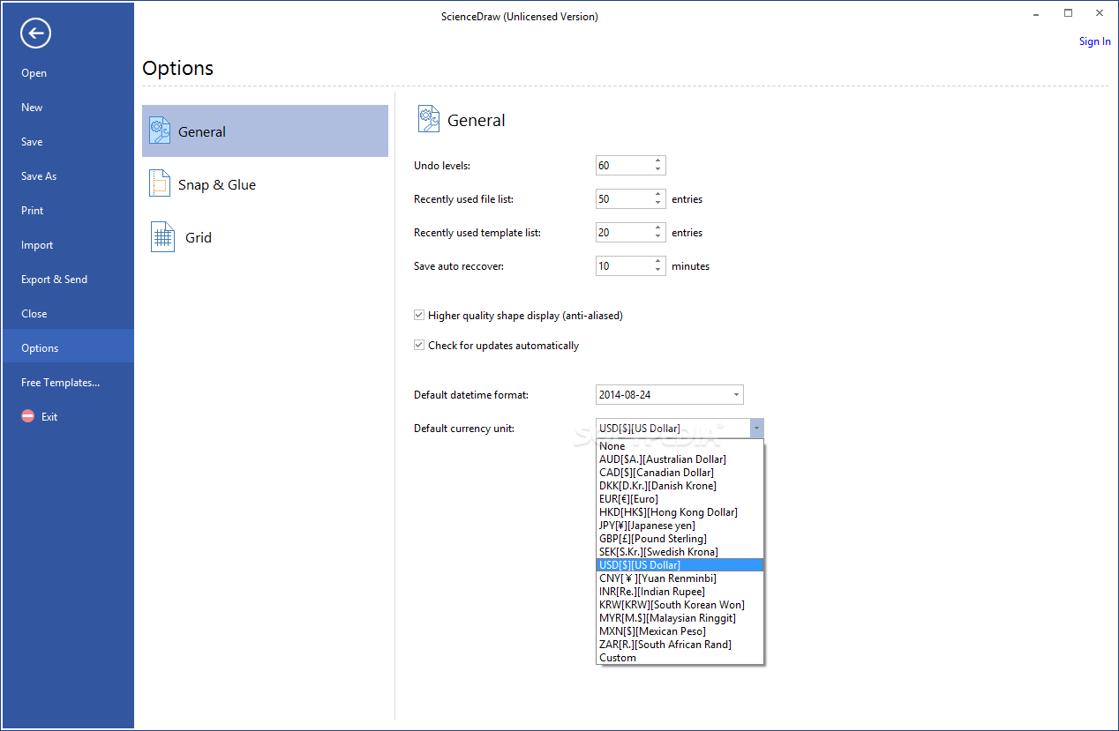Decrease Undo levels with down arrow
Screen dimensions: 1119x731
point(658,169)
